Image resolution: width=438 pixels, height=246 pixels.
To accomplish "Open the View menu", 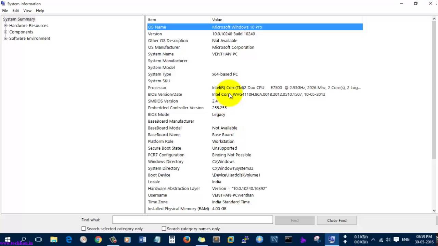I will click(27, 11).
